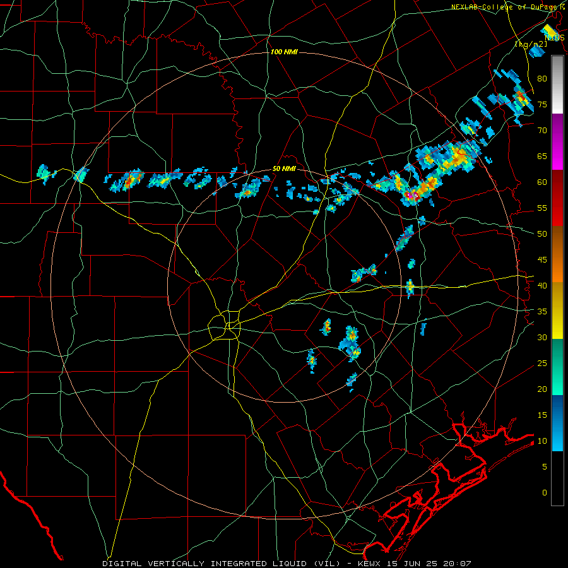Select the legend value 80
The width and height of the screenshot is (568, 568).
[x=542, y=79]
